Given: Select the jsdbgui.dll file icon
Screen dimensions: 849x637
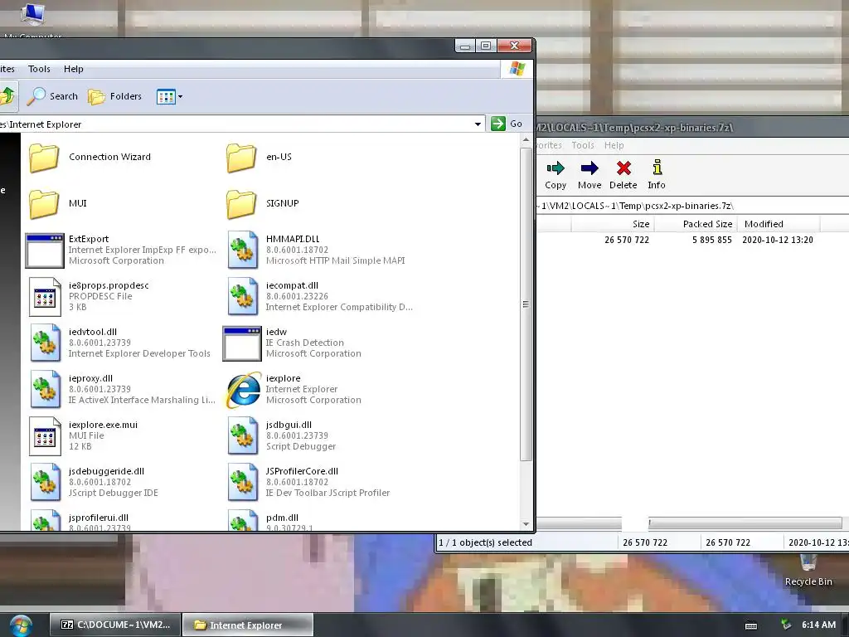Looking at the screenshot, I should point(242,436).
